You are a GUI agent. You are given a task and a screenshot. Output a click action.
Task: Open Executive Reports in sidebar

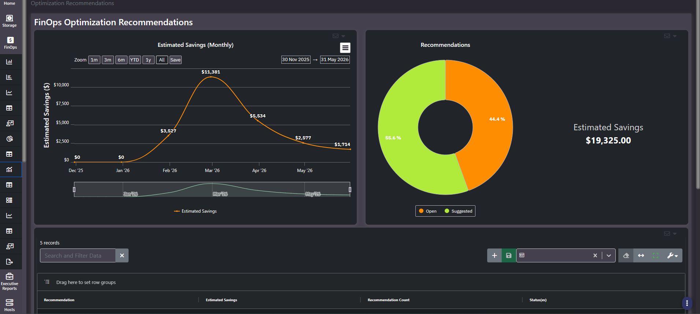[x=10, y=282]
